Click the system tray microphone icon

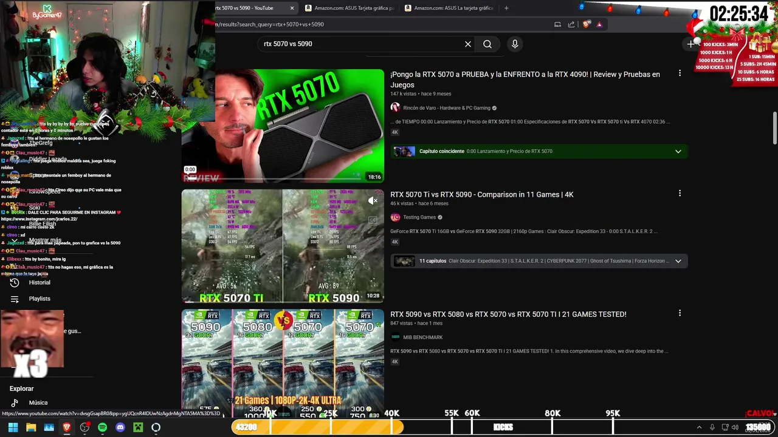712,427
